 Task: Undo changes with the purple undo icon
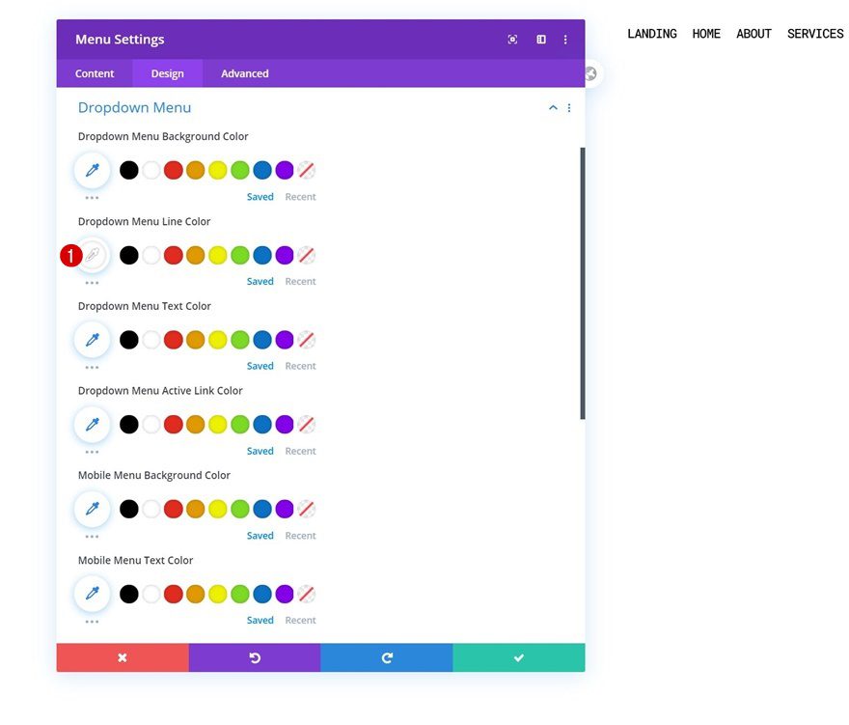coord(255,657)
